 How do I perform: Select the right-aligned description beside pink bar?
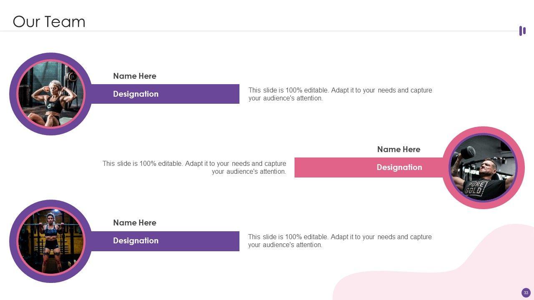(x=194, y=167)
